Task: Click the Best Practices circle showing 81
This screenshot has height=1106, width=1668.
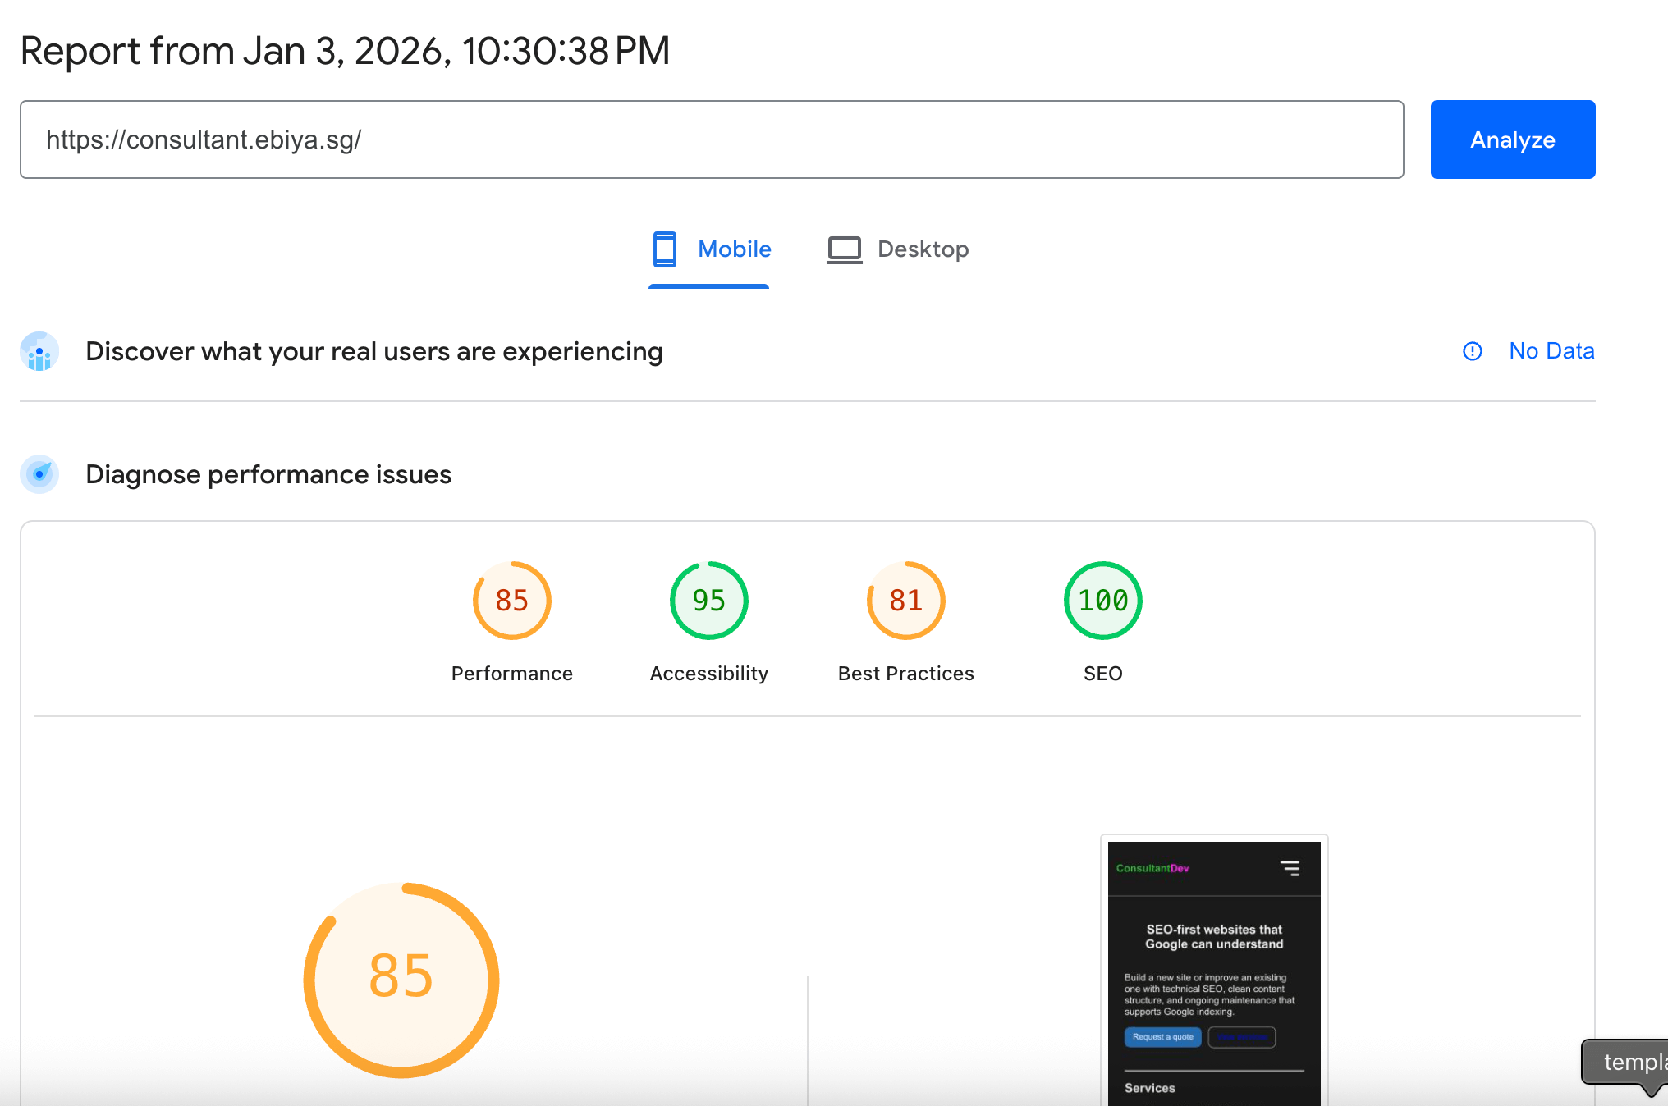Action: tap(905, 600)
